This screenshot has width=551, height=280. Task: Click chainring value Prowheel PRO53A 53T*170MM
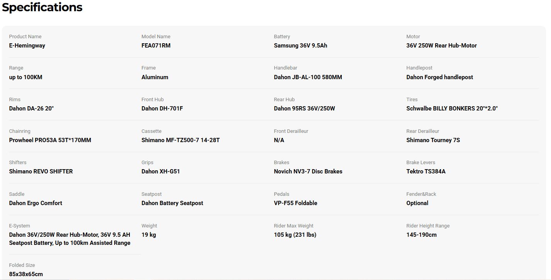pos(50,140)
